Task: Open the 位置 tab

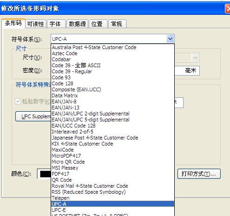Action: point(98,24)
